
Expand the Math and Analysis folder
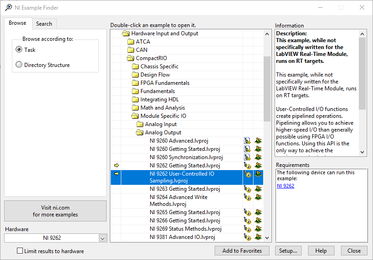pos(135,108)
